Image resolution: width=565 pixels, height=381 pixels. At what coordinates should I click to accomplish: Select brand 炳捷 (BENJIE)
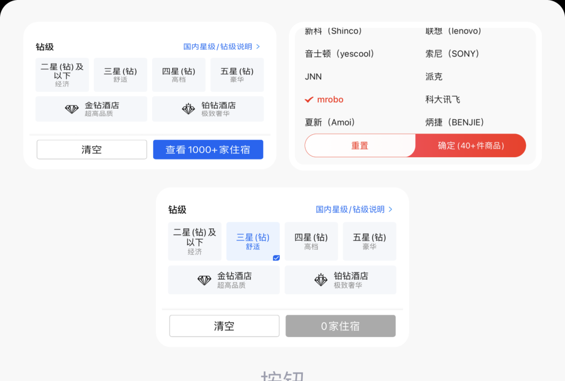(455, 122)
